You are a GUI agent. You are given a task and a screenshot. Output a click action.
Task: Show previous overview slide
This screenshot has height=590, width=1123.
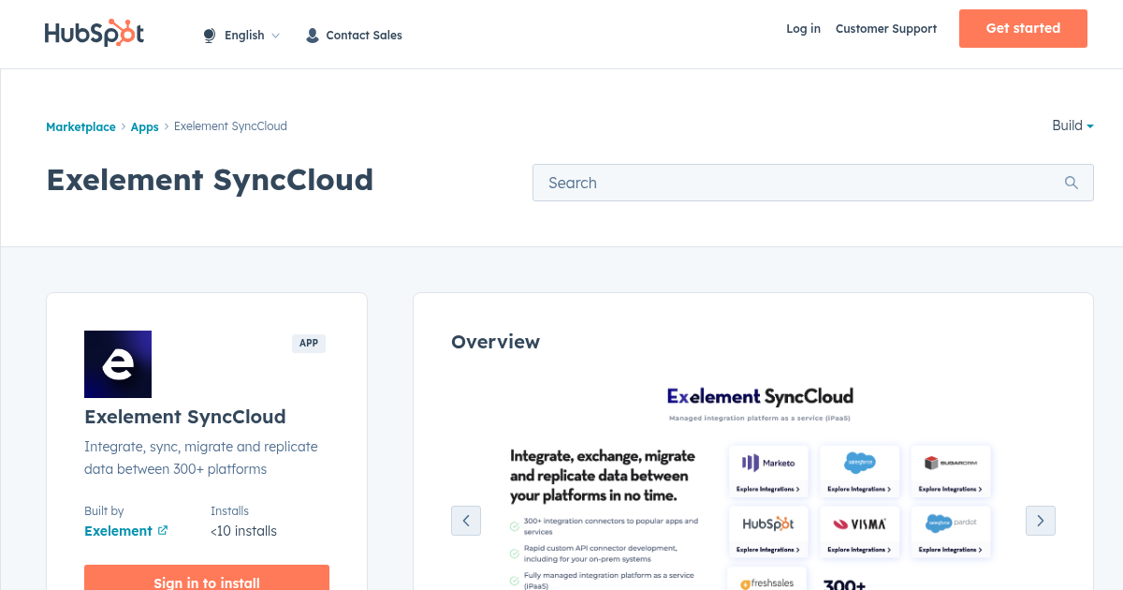(x=466, y=521)
